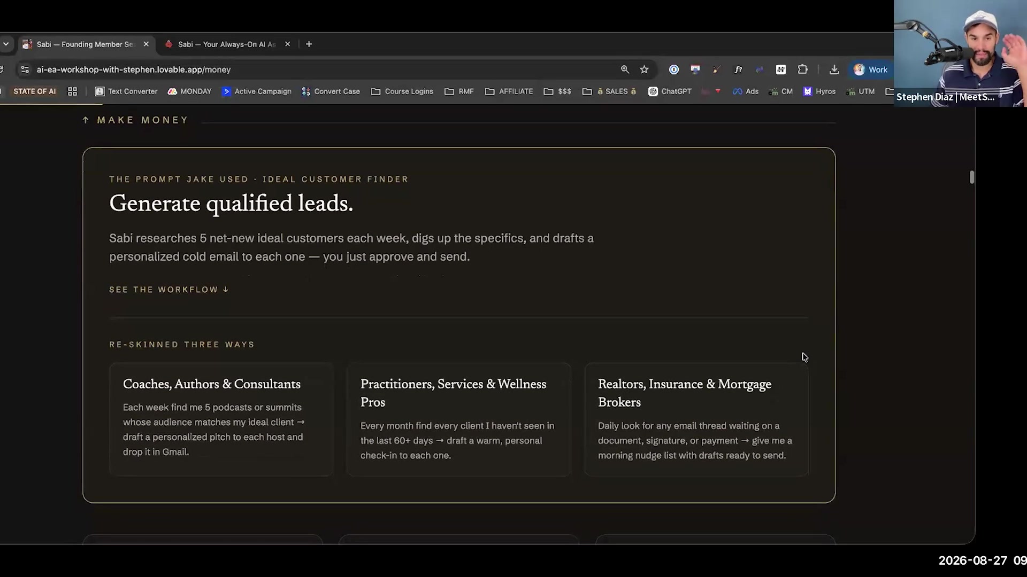Click the zoom magnifier icon in the address bar
Image resolution: width=1027 pixels, height=577 pixels.
[x=625, y=69]
